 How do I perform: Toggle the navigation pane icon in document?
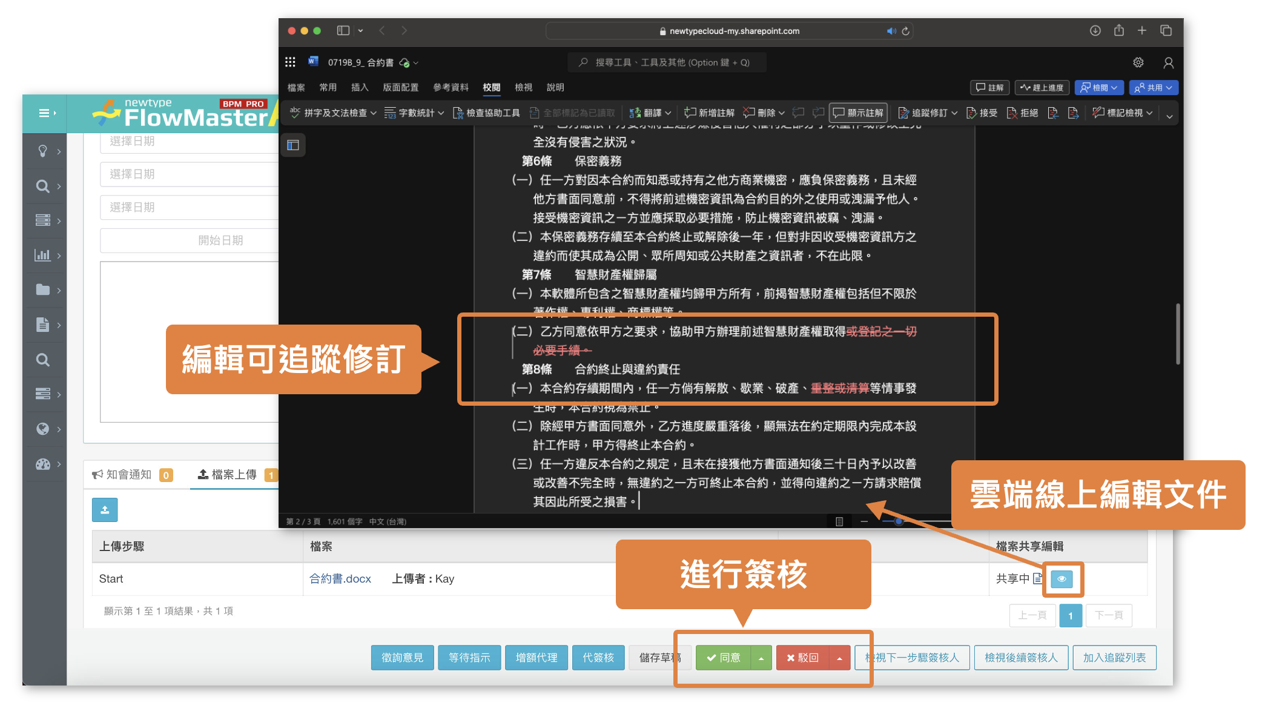click(x=293, y=145)
